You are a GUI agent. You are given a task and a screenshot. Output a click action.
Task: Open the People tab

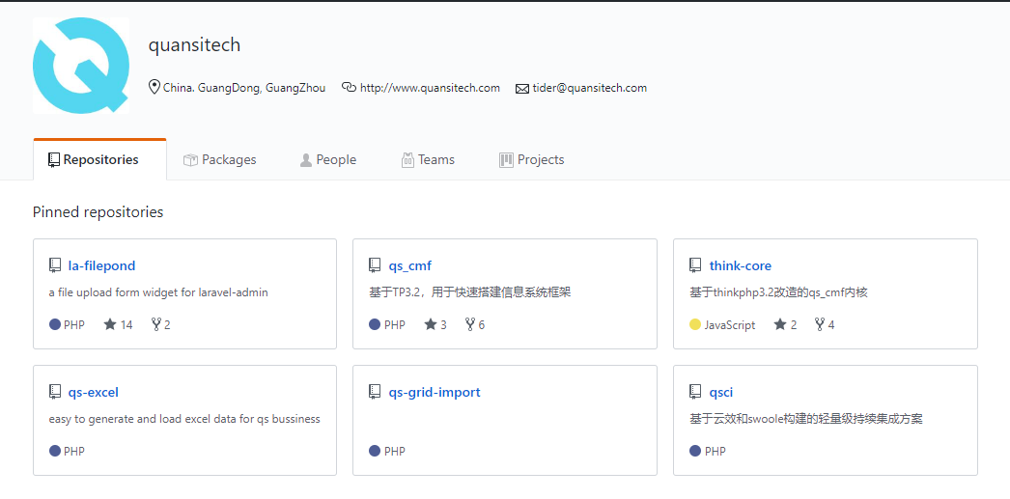(328, 160)
